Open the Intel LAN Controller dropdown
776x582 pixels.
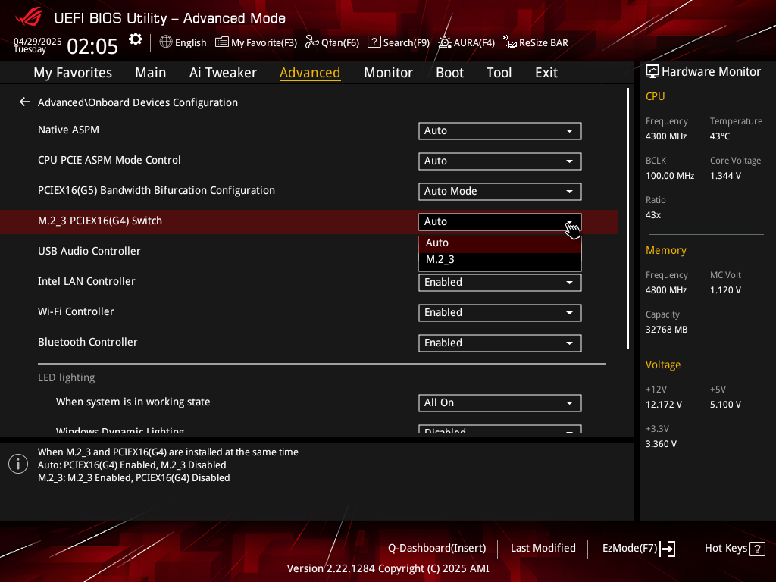coord(500,283)
